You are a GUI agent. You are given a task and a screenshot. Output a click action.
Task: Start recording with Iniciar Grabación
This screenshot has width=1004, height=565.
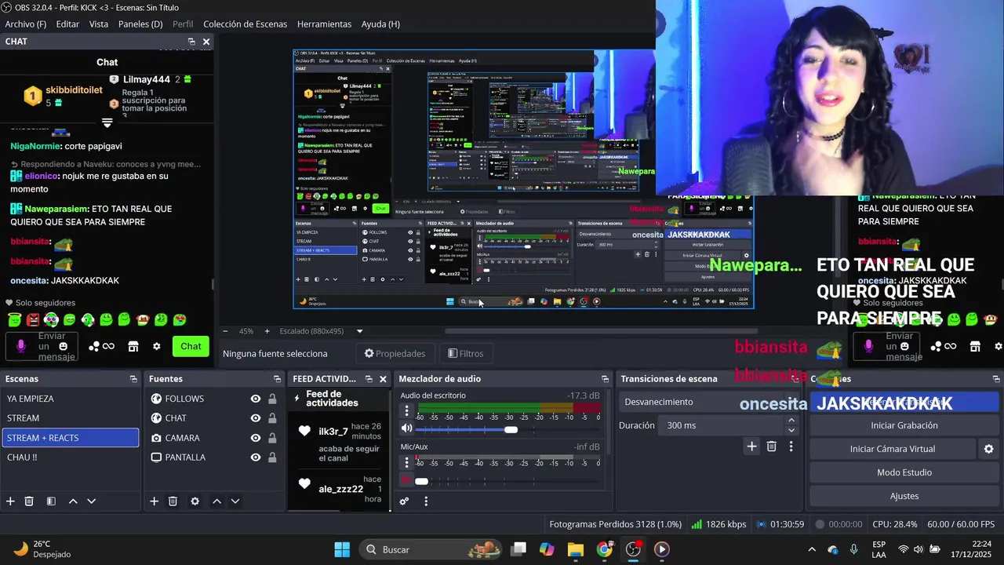tap(904, 425)
